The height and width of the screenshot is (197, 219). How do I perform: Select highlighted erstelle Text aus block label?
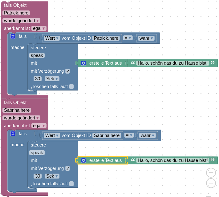click(x=105, y=160)
